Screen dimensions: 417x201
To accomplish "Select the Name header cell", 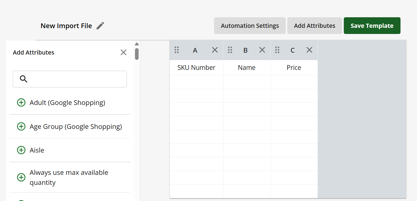I will [247, 68].
